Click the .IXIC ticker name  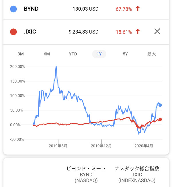click(x=30, y=32)
